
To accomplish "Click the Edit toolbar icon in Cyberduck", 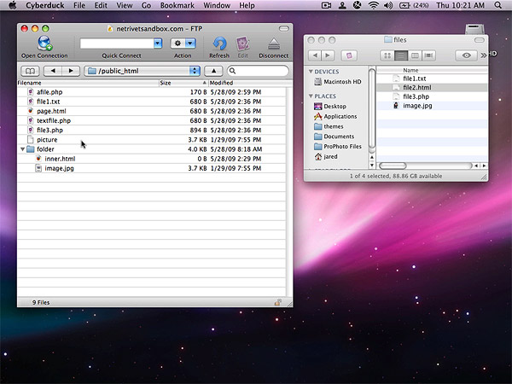I will click(x=242, y=44).
